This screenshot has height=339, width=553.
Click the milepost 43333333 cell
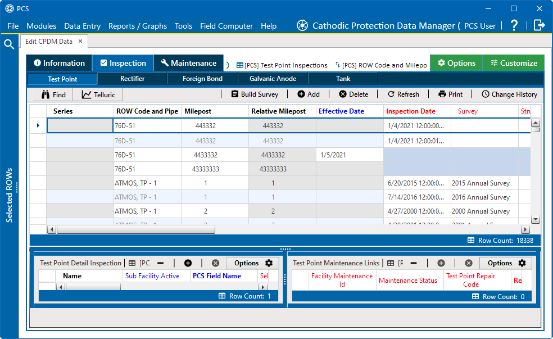click(215, 169)
